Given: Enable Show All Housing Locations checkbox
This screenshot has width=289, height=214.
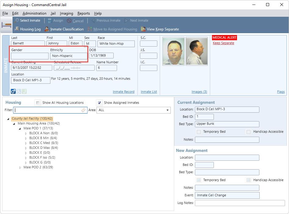Looking at the screenshot, I should click(x=38, y=103).
